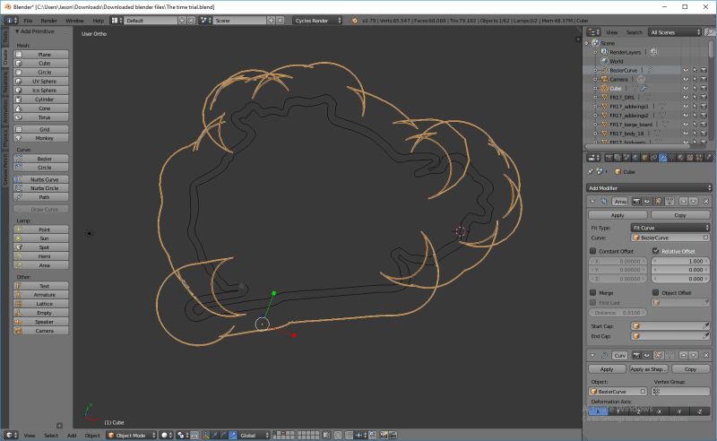The image size is (717, 441).
Task: Add a Monkey mesh primitive
Action: 41,138
